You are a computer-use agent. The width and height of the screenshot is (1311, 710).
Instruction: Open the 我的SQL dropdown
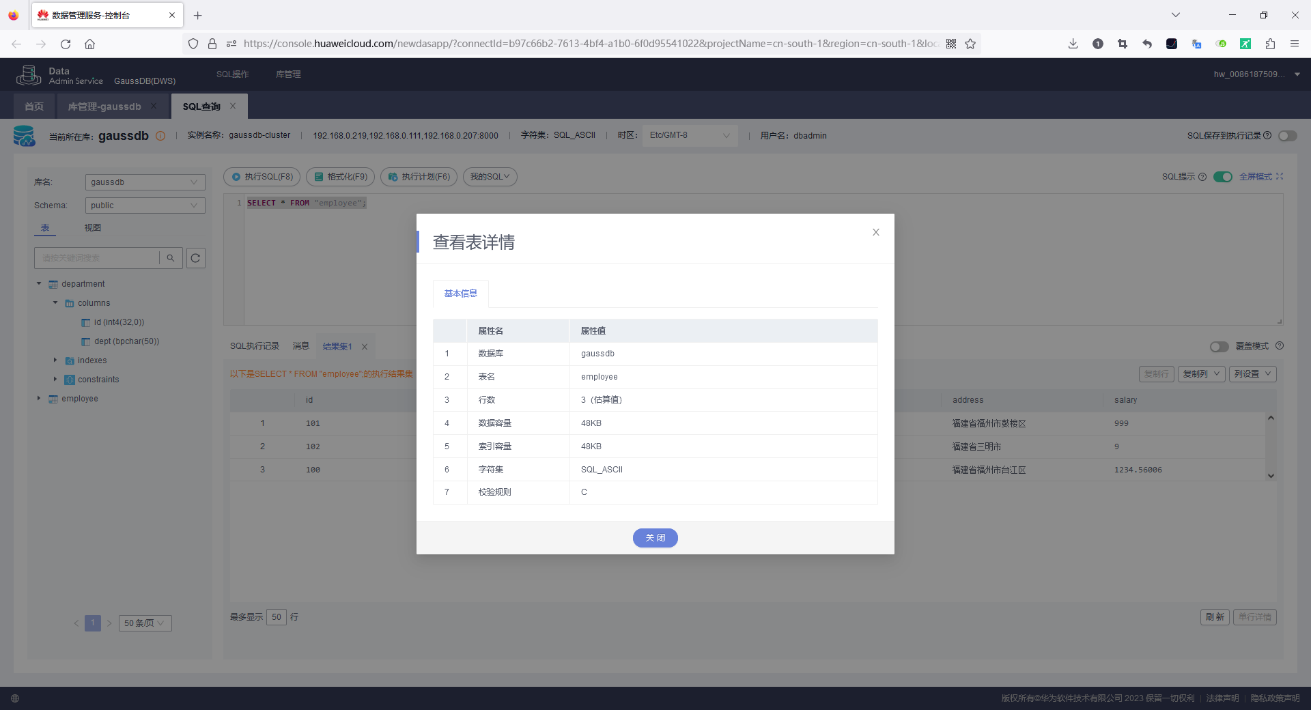pos(490,177)
